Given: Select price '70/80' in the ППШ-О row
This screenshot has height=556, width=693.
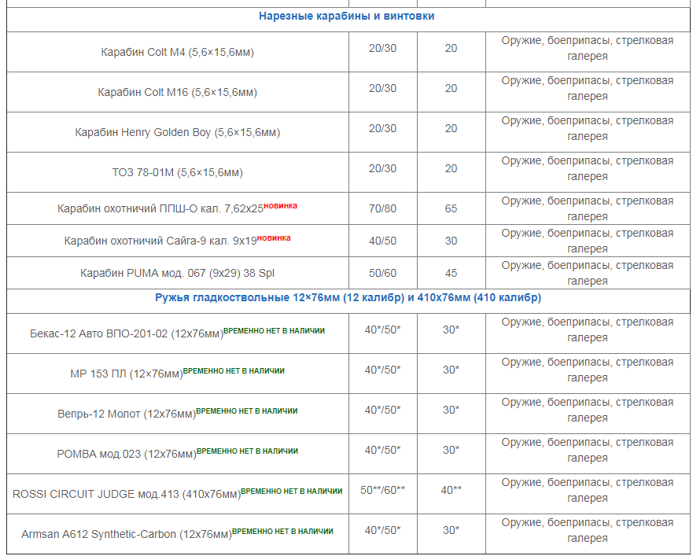Looking at the screenshot, I should click(383, 208).
